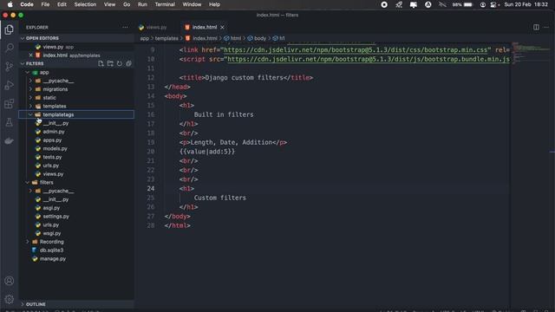Place cursor on 'Custom filters' text line
The height and width of the screenshot is (312, 555).
pos(219,198)
